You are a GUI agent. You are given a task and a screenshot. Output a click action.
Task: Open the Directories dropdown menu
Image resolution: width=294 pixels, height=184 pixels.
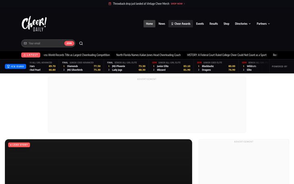pyautogui.click(x=243, y=24)
